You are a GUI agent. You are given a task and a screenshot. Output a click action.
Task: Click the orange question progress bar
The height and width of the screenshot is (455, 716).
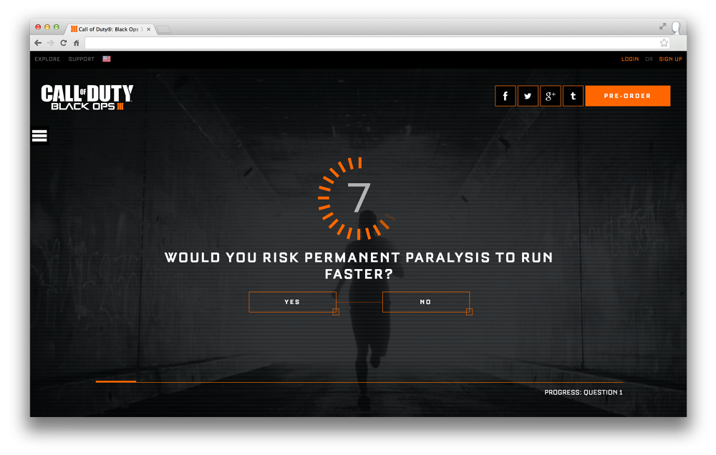tap(359, 381)
